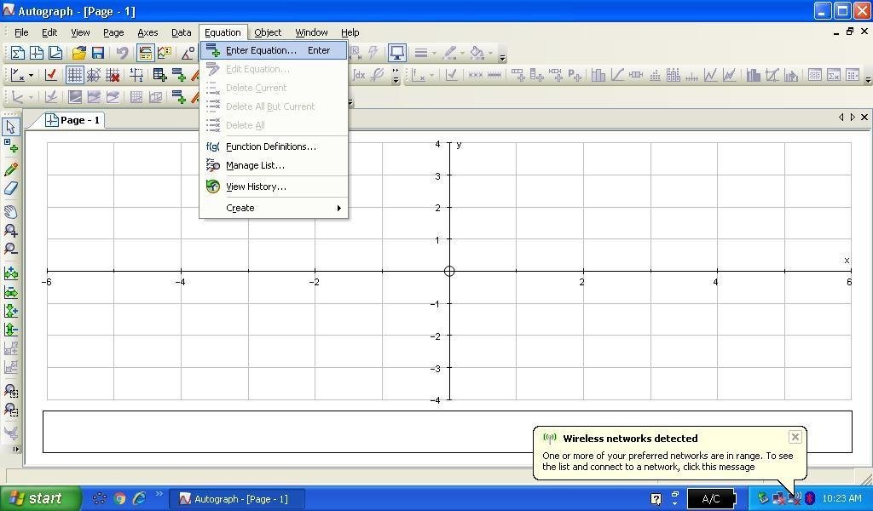Click the remove grid red-cross icon
This screenshot has height=511, width=873.
coord(113,75)
